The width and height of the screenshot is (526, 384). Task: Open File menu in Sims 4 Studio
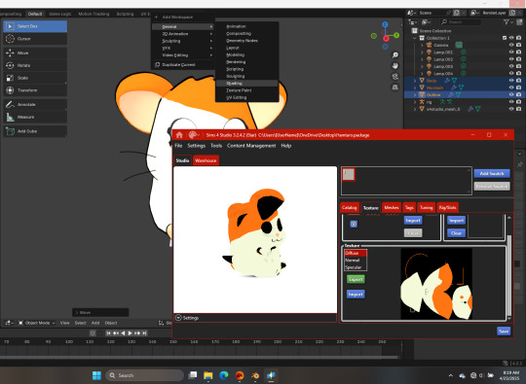tap(178, 146)
